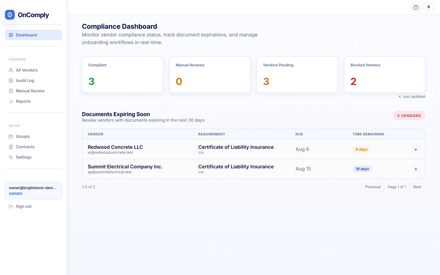Click the Manual Review clipboard icon
Viewport: 440px width, 275px height.
click(11, 91)
